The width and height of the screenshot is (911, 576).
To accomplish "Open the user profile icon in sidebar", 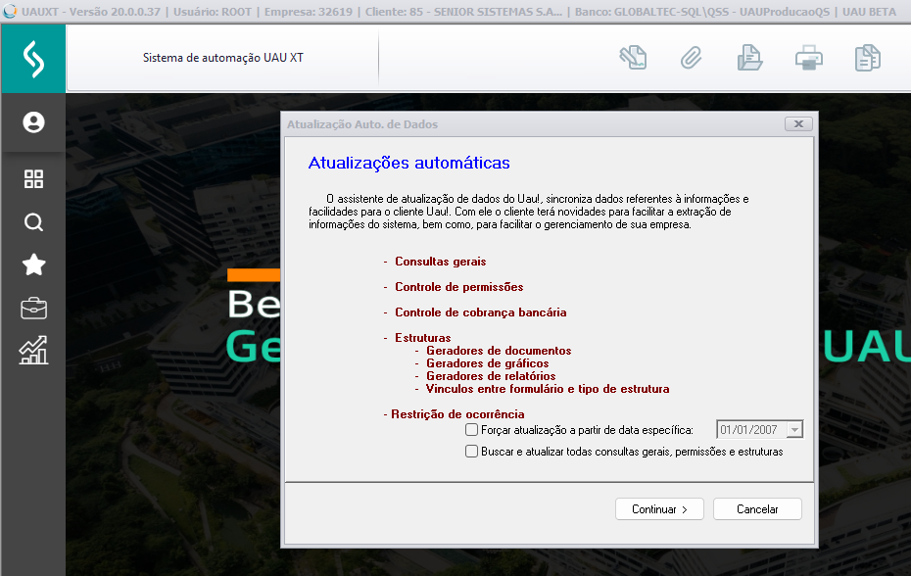I will 33,122.
